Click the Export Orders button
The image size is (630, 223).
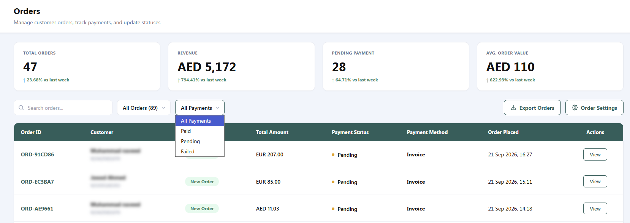[x=532, y=108]
